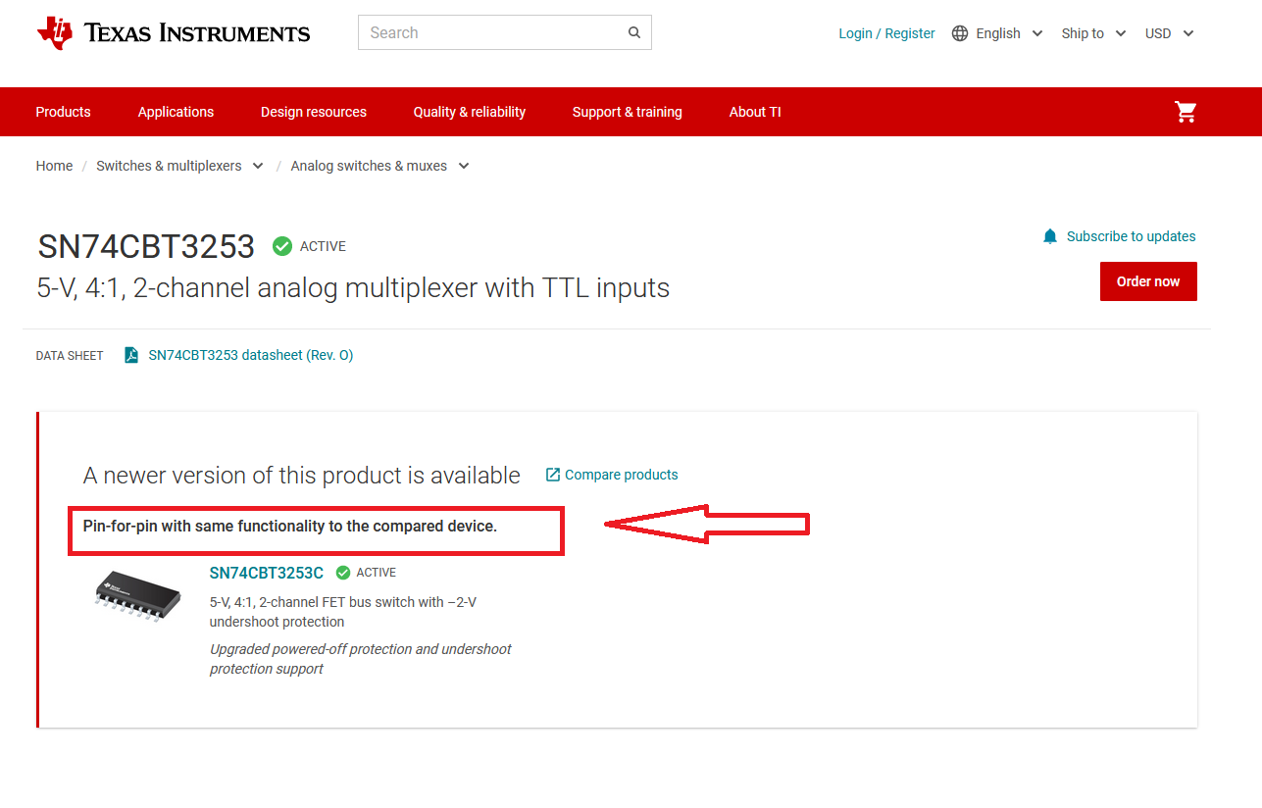Click the Pin-for-pin same functionality text

290,527
